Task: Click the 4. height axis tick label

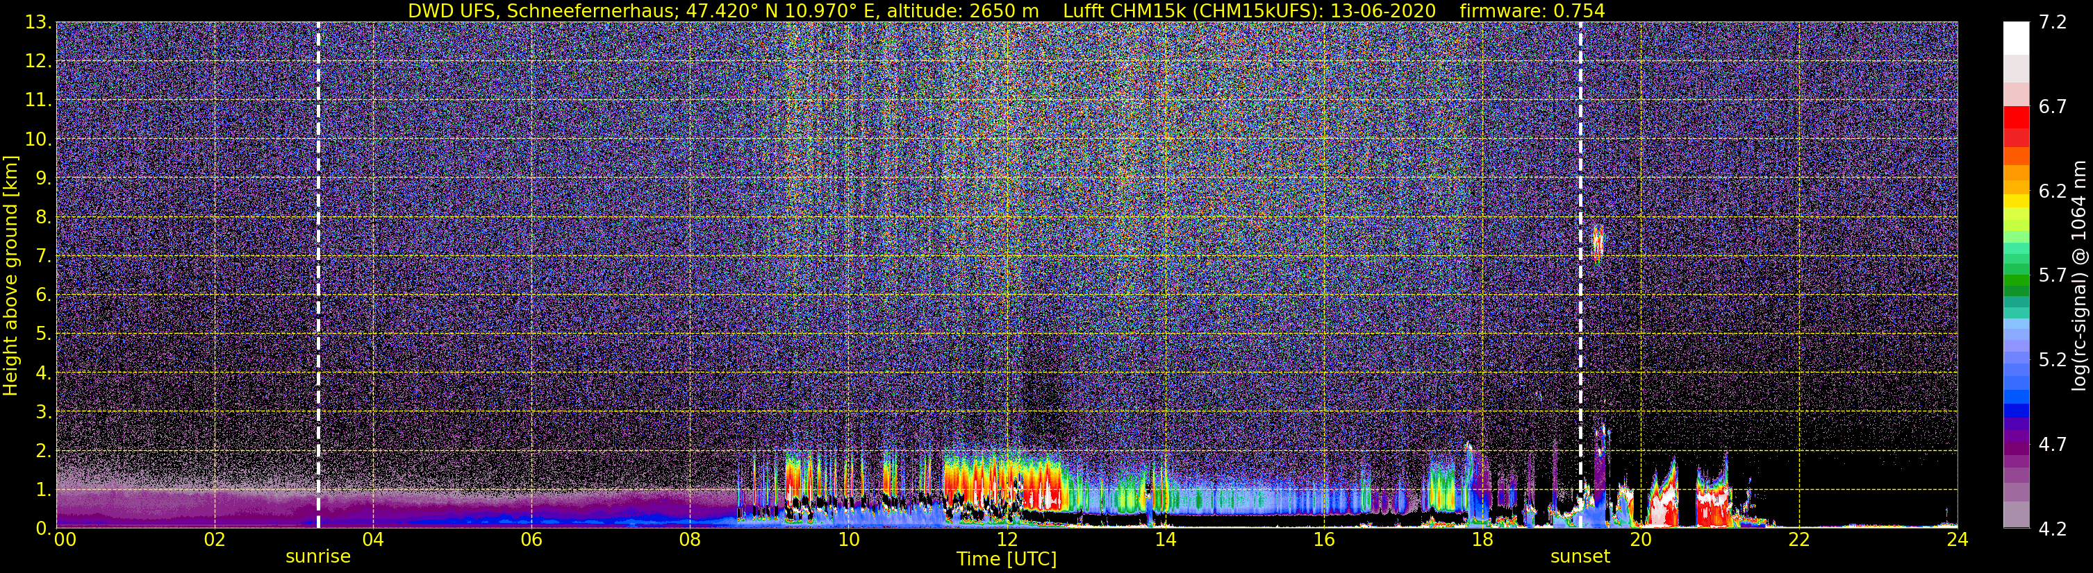Action: [44, 373]
